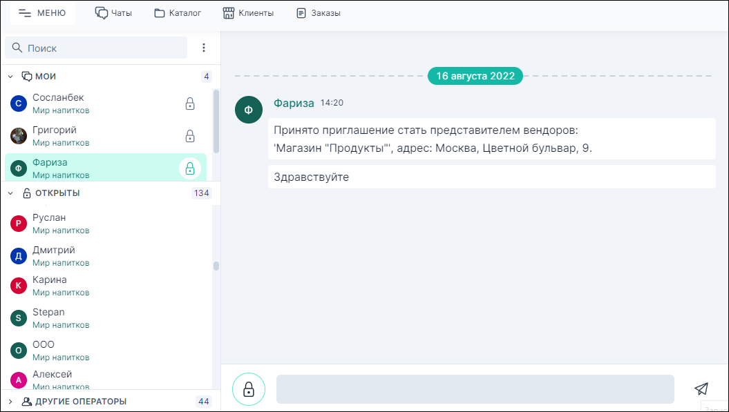Click the Фариза name in chat header
Screen dimensions: 729x412
(293, 103)
